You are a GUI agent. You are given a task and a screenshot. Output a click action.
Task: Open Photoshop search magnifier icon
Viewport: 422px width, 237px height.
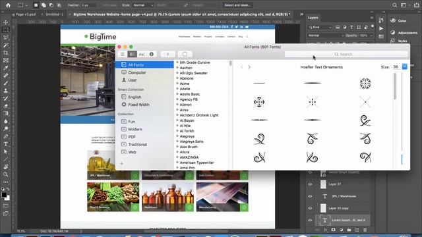pyautogui.click(x=394, y=5)
